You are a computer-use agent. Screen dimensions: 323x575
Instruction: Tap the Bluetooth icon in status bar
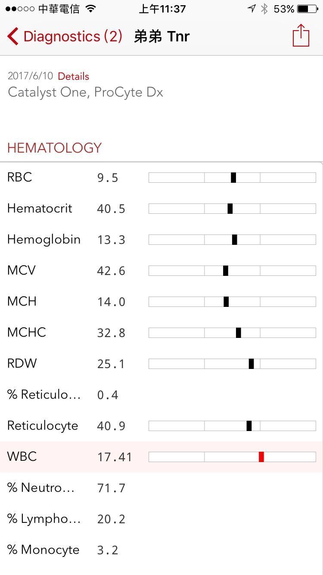point(264,9)
